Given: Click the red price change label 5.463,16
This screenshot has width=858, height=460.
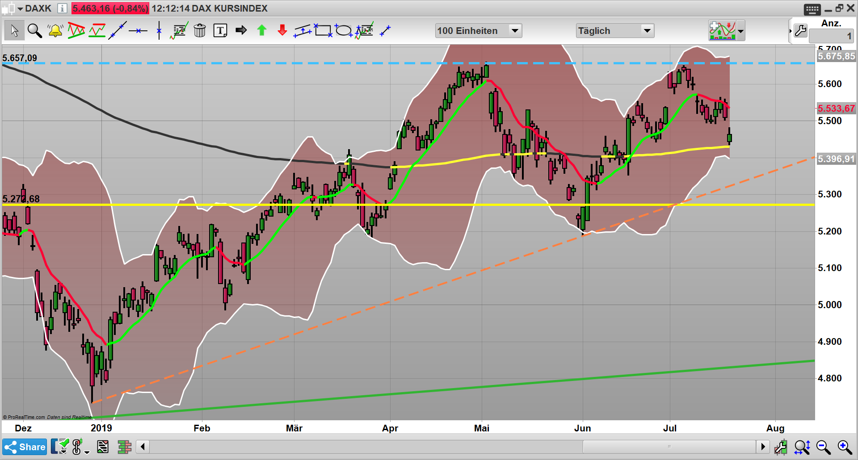Looking at the screenshot, I should click(110, 8).
